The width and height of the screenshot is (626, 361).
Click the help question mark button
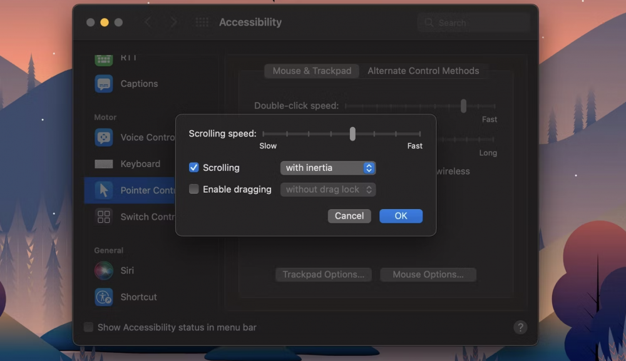(520, 327)
